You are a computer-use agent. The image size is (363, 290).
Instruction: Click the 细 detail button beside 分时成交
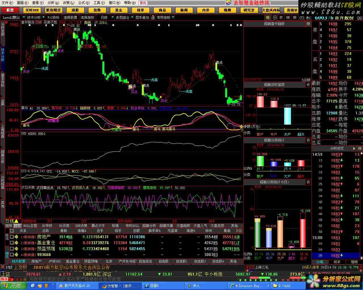click(x=360, y=148)
